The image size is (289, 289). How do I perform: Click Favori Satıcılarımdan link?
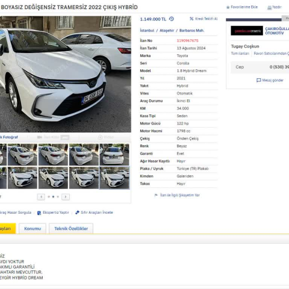pyautogui.click(x=272, y=54)
